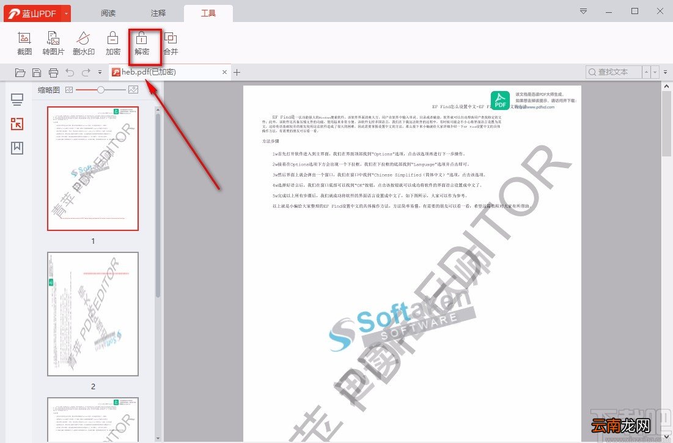Open a file with the folder icon

tap(20, 73)
